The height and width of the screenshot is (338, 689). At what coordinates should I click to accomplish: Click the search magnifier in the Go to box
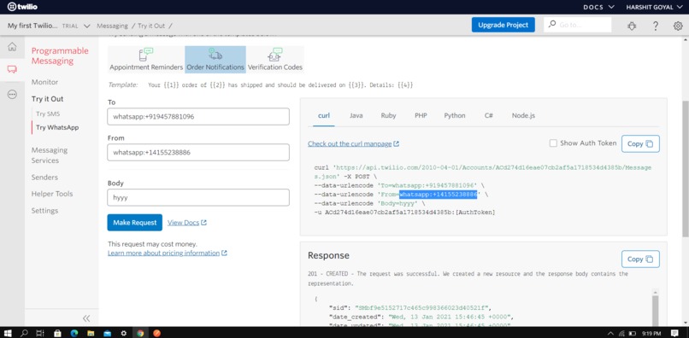[552, 24]
